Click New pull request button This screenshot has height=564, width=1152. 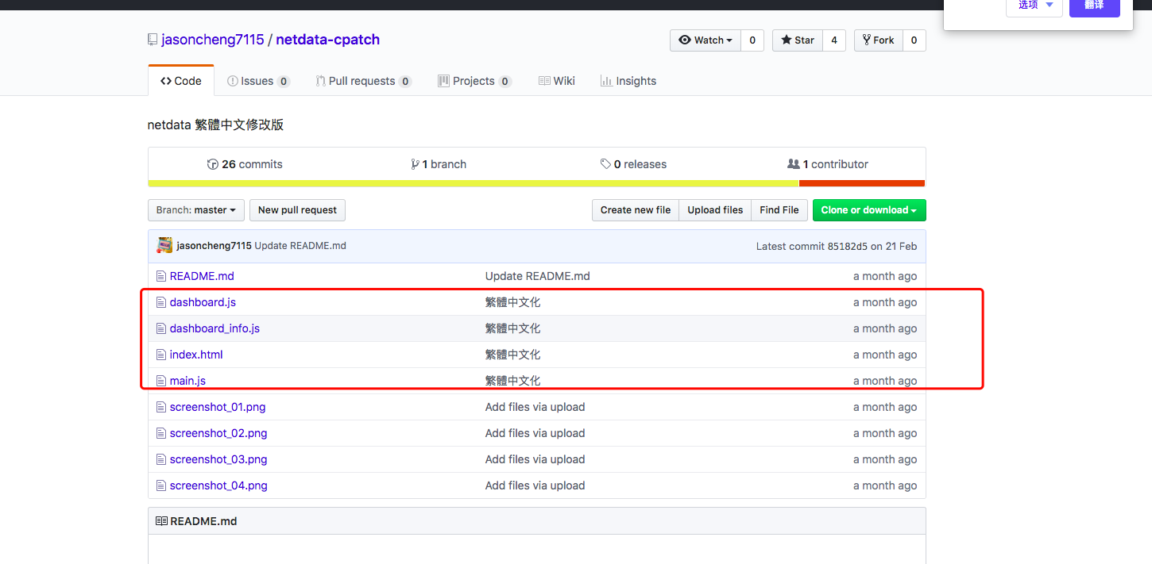(x=297, y=210)
